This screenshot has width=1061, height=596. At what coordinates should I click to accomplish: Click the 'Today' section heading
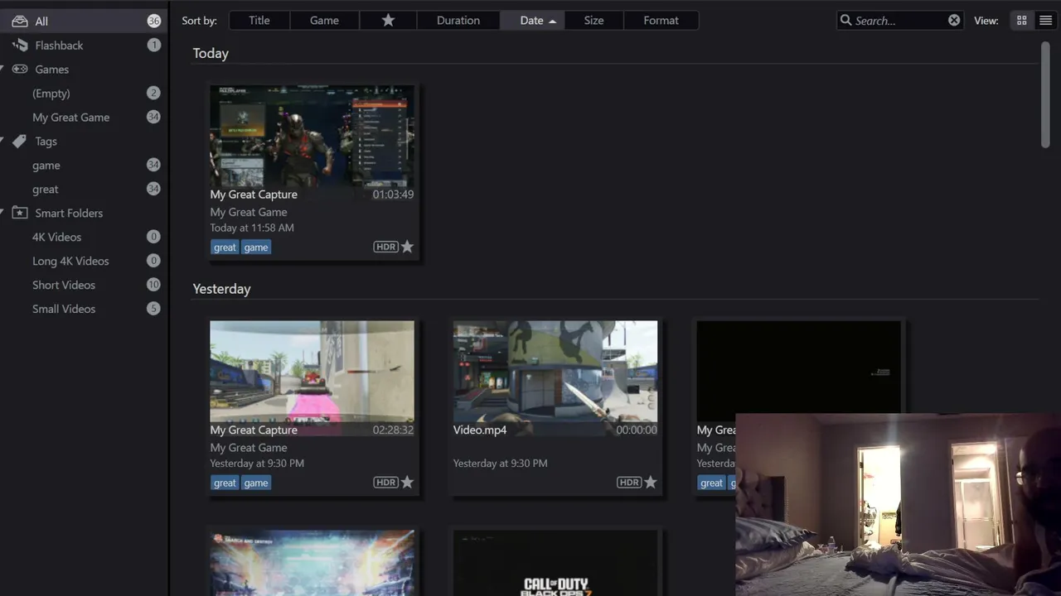[211, 53]
